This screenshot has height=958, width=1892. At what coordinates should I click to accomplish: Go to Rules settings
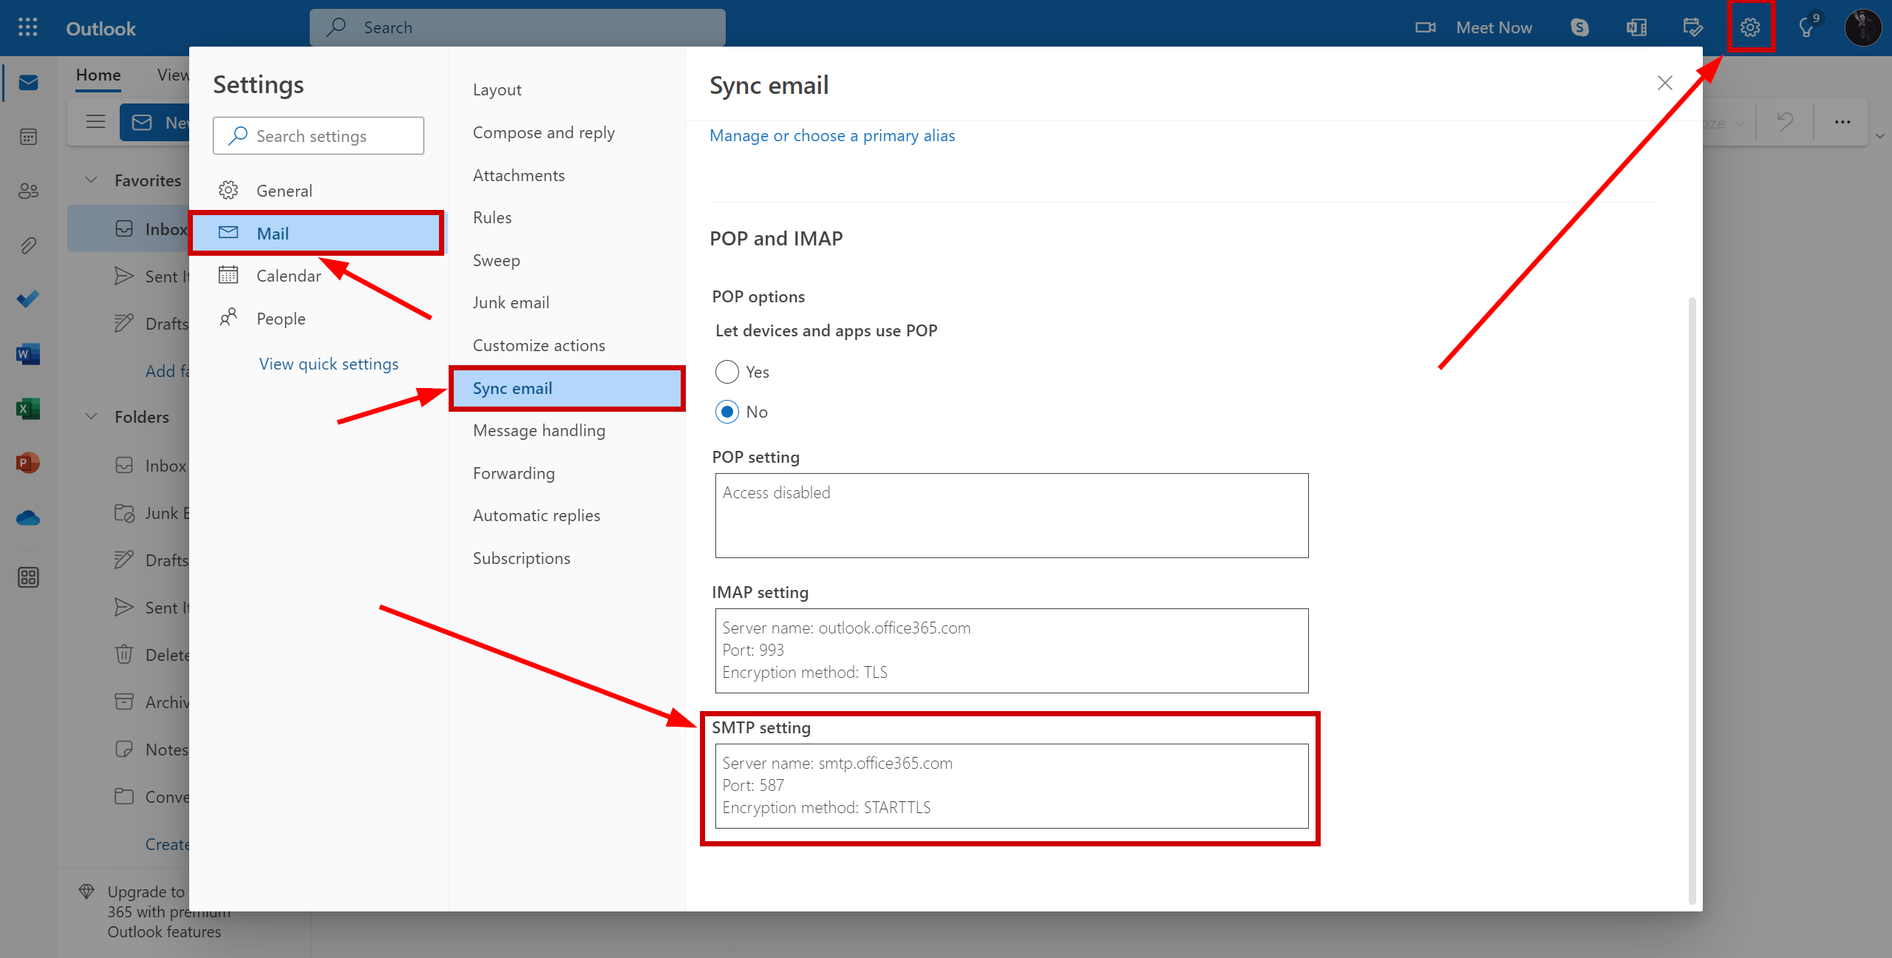click(492, 217)
